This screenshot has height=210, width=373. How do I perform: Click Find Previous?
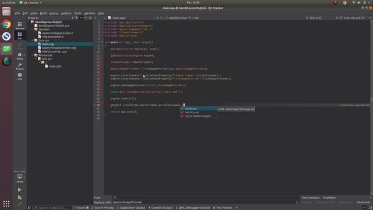tap(311, 198)
